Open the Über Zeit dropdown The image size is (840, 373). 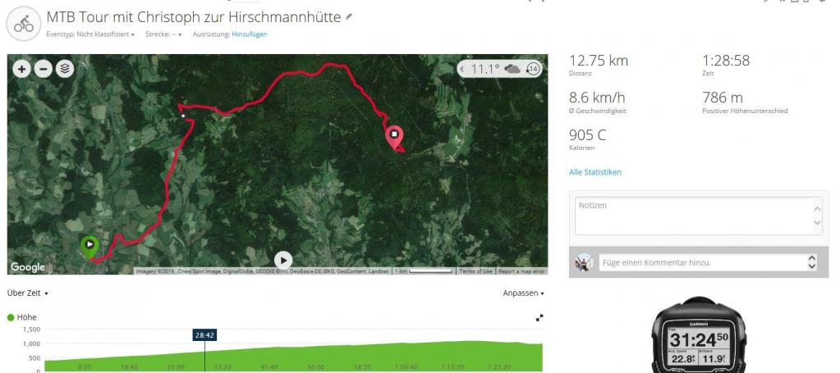point(28,293)
